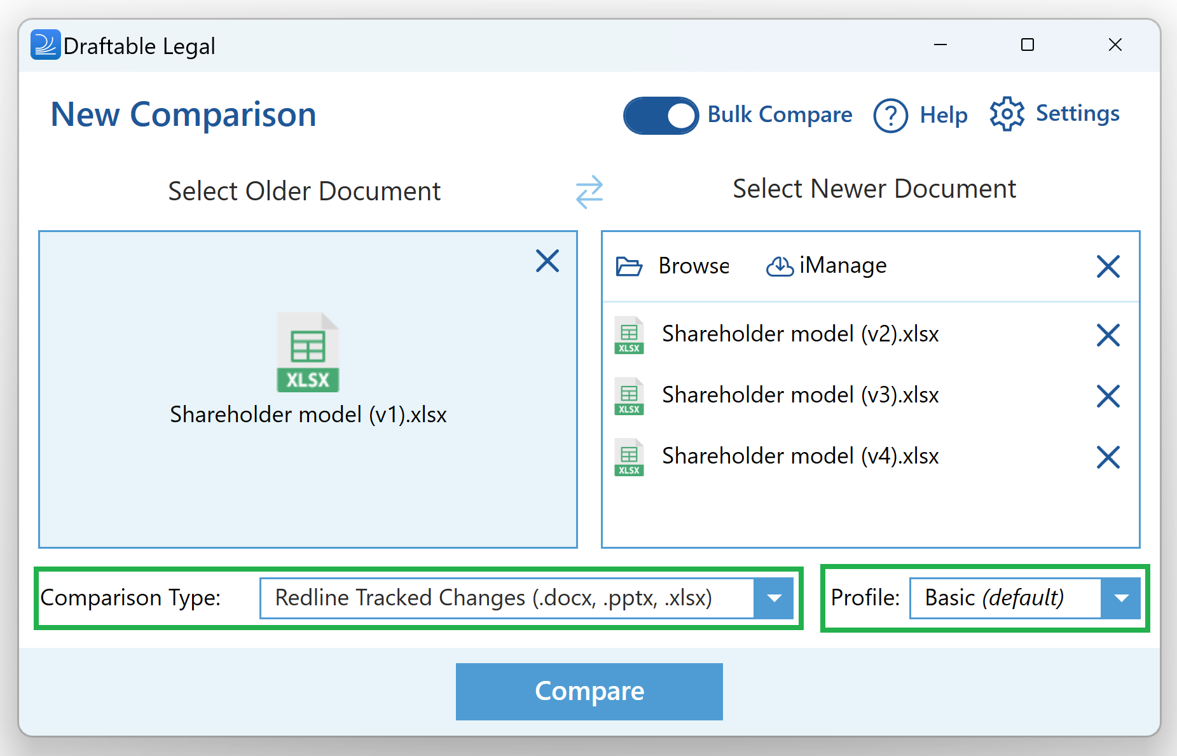Swap older and newer documents arrows
Image resolution: width=1177 pixels, height=756 pixels.
tap(589, 191)
